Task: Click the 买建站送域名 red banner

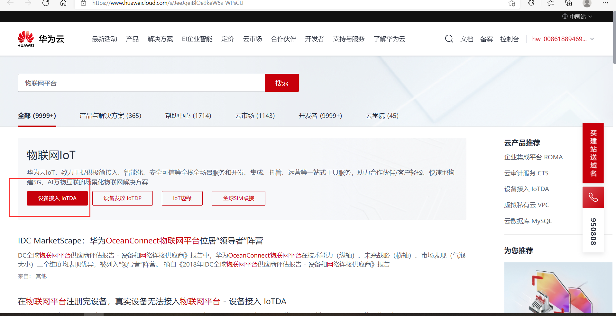Action: pos(593,153)
